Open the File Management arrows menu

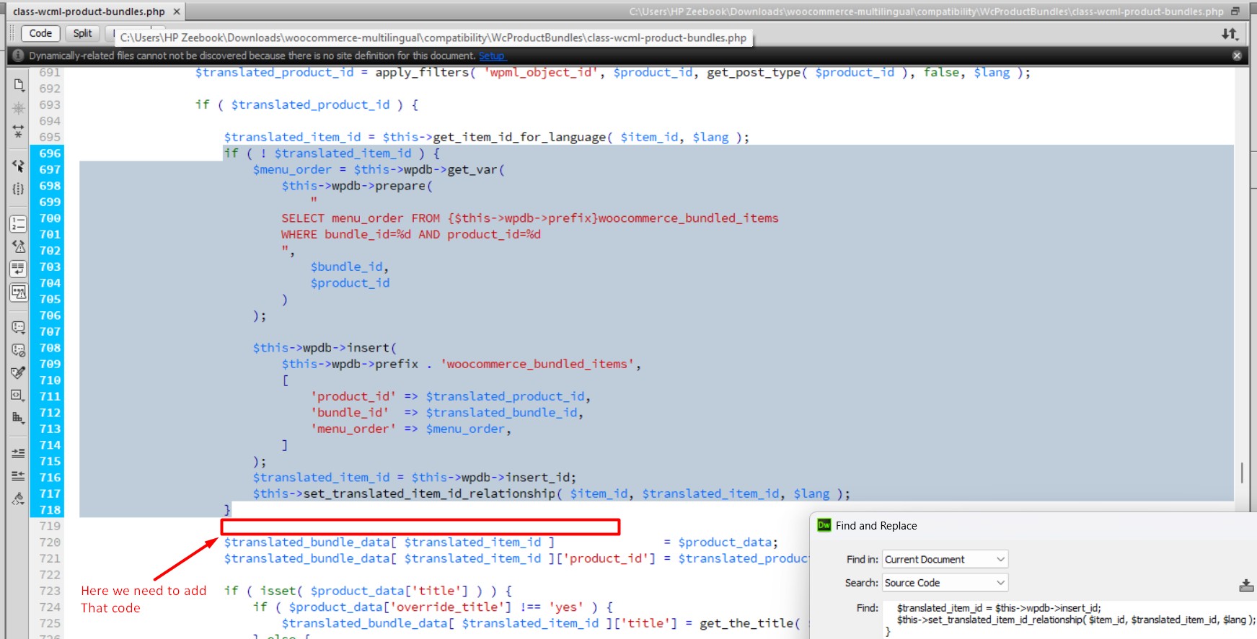pyautogui.click(x=1230, y=34)
